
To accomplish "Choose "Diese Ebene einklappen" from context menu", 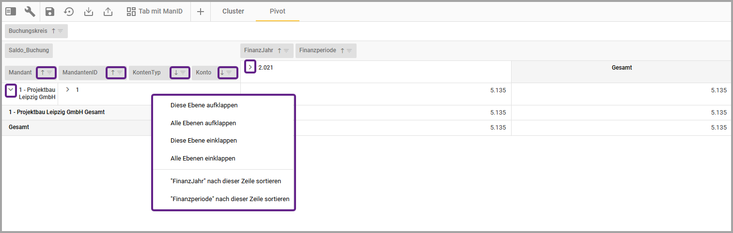I will tap(203, 141).
